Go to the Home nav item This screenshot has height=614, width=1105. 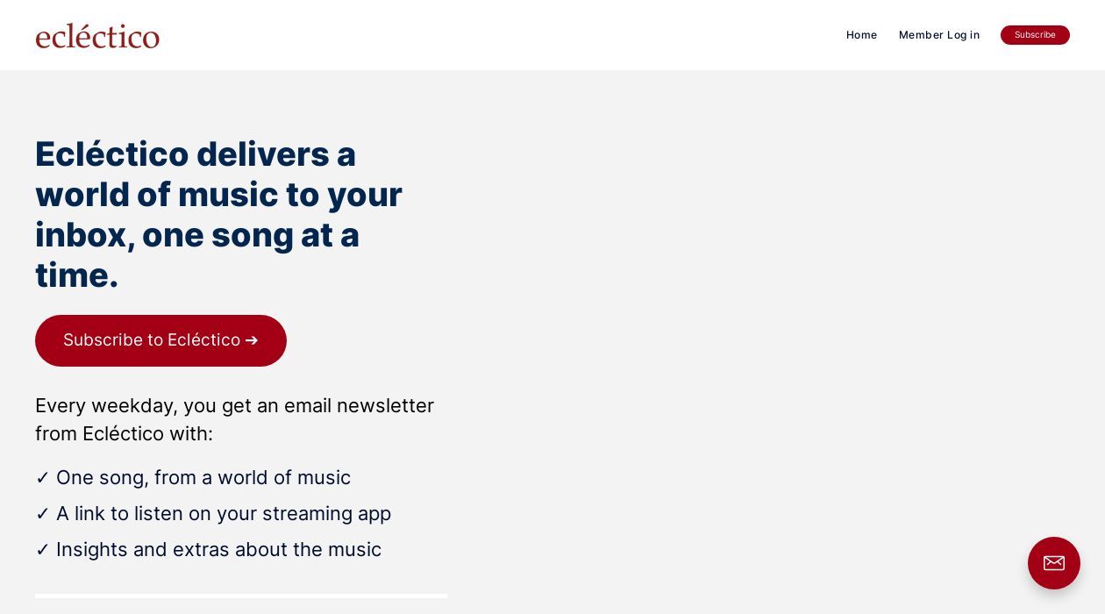pyautogui.click(x=861, y=35)
